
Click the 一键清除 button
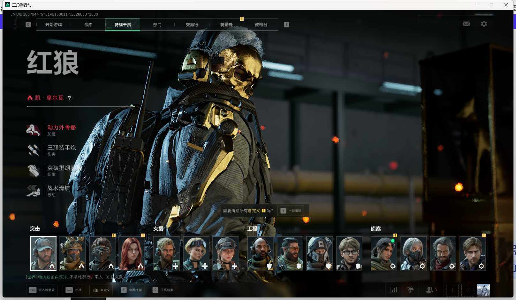291,211
